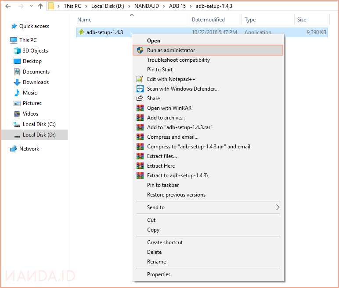Click the WinRAR icon beside Extract Here
The height and width of the screenshot is (288, 339).
click(x=140, y=166)
